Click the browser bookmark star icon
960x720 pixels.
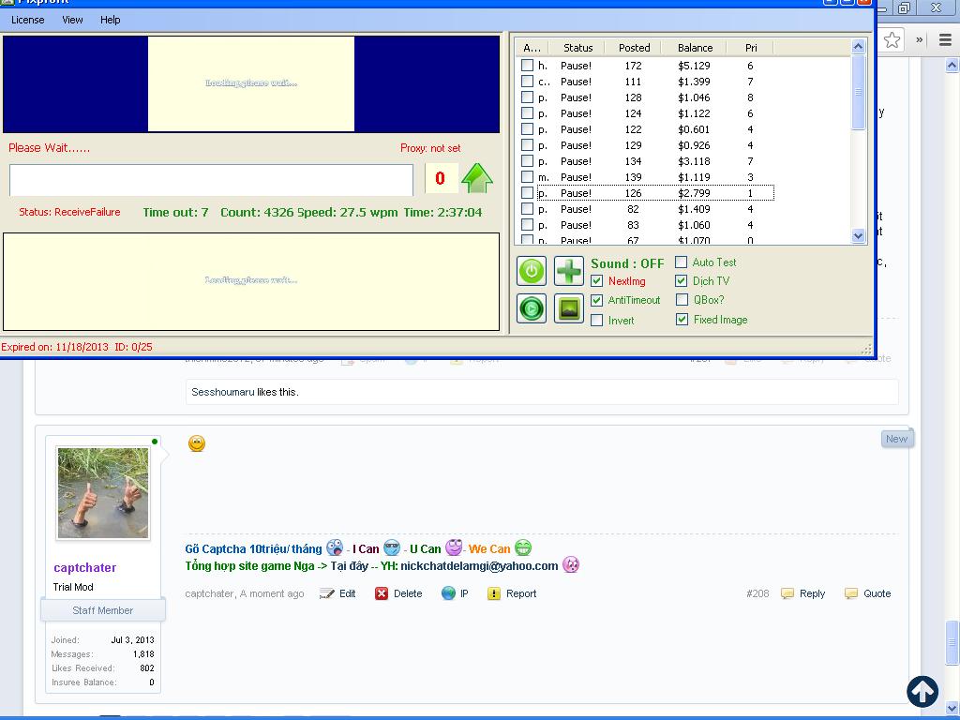tap(892, 39)
